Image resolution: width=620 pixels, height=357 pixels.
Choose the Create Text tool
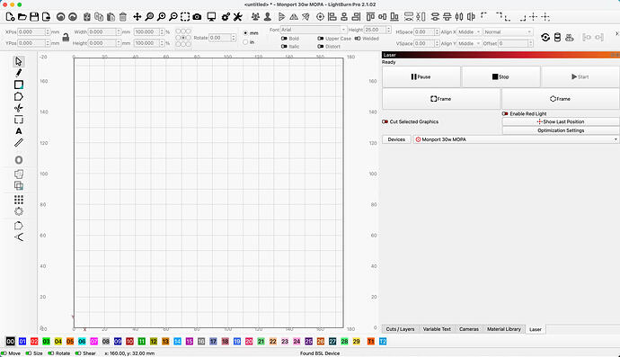(x=19, y=131)
